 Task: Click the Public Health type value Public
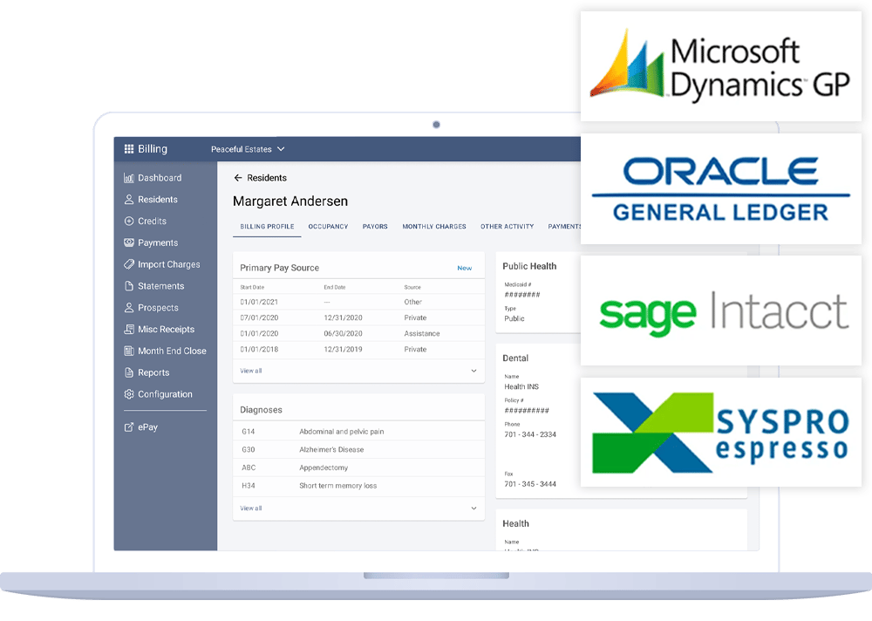(514, 319)
